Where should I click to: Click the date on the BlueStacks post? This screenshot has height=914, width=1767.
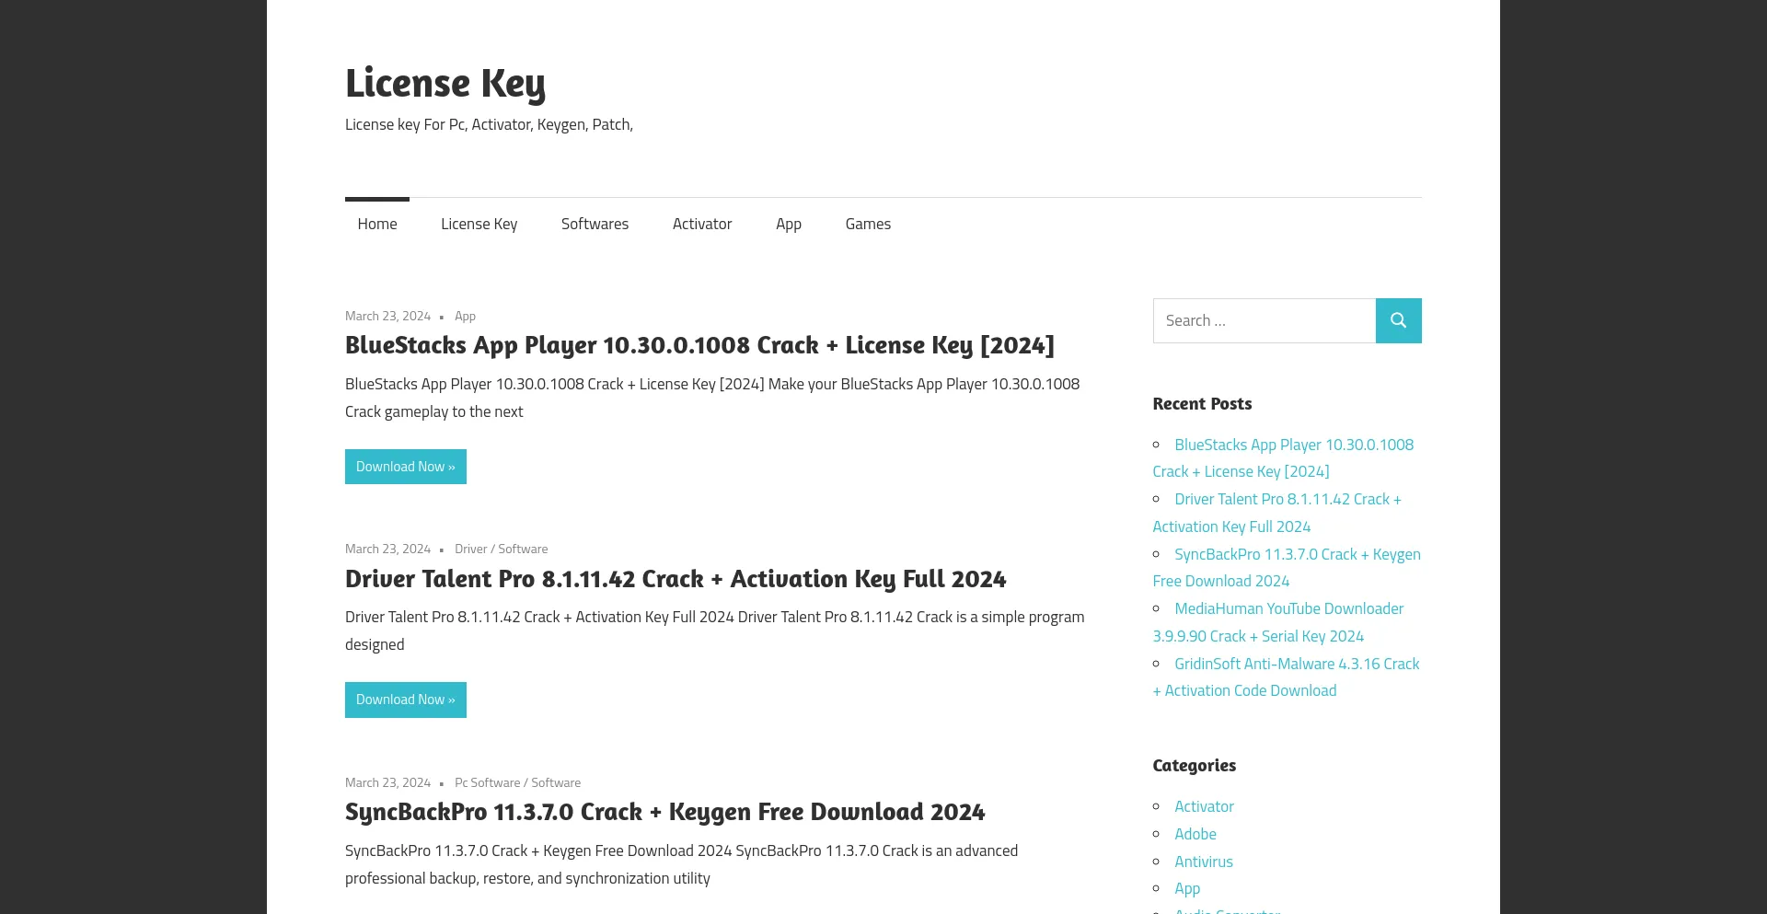click(x=387, y=316)
